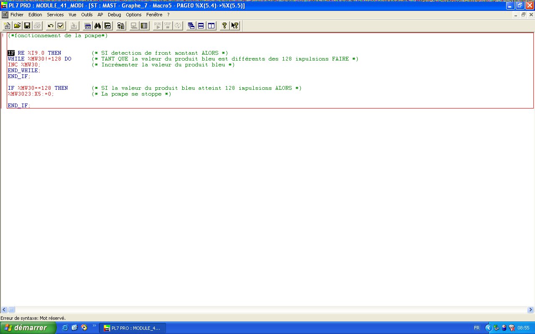Viewport: 535px width, 334px height.
Task: Validate the code with the checkmark icon
Action: pyautogui.click(x=61, y=26)
